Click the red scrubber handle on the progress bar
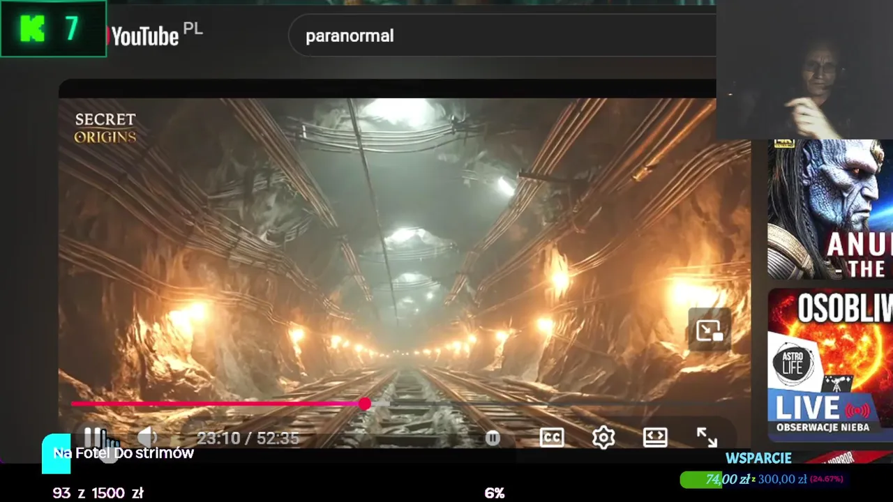 (365, 404)
